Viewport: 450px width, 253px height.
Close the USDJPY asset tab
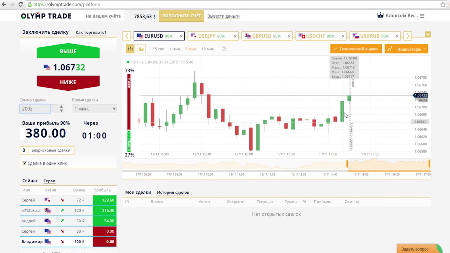235,36
